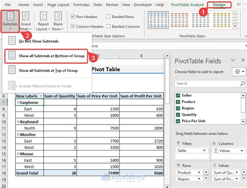Toggle the Row Headers checkbox
This screenshot has height=188, width=247.
coord(72,17)
